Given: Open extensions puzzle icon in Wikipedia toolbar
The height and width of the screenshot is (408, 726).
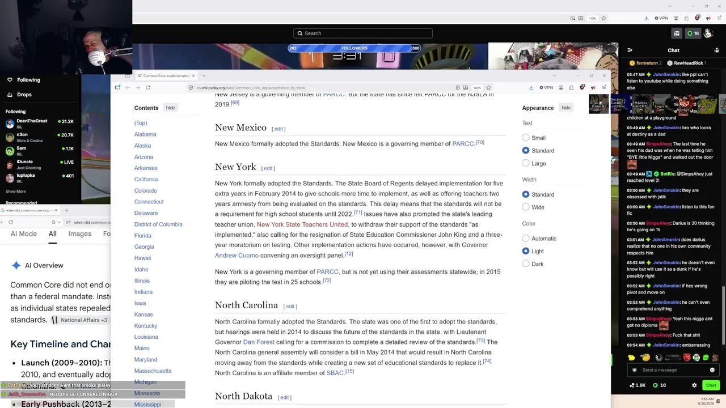Looking at the screenshot, I should pyautogui.click(x=571, y=87).
